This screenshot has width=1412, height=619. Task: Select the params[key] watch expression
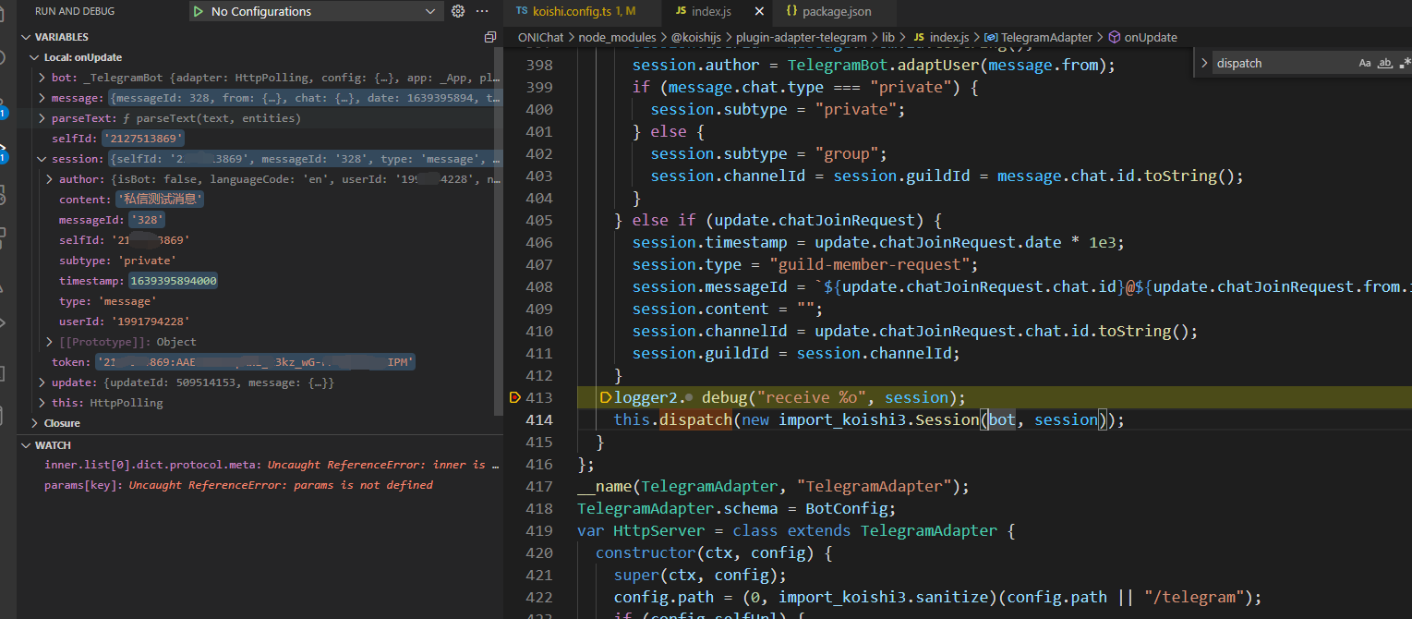261,485
